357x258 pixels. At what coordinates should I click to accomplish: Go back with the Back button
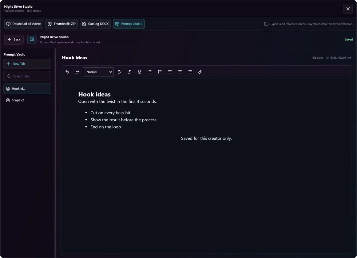14,40
